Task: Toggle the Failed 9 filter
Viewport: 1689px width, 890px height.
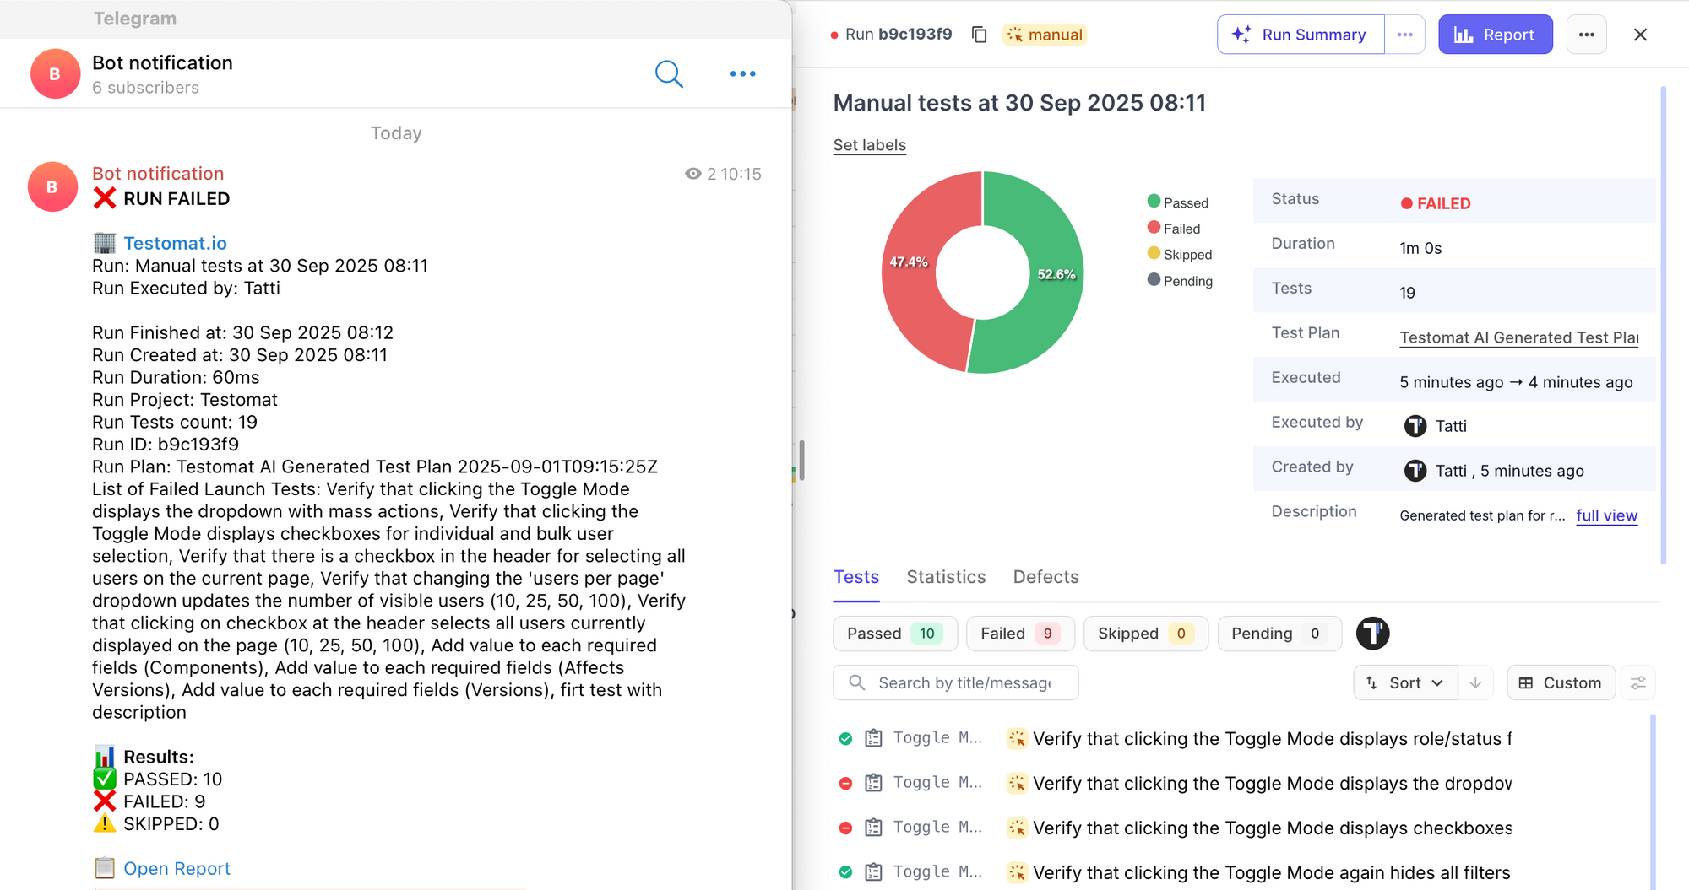Action: pos(1019,634)
